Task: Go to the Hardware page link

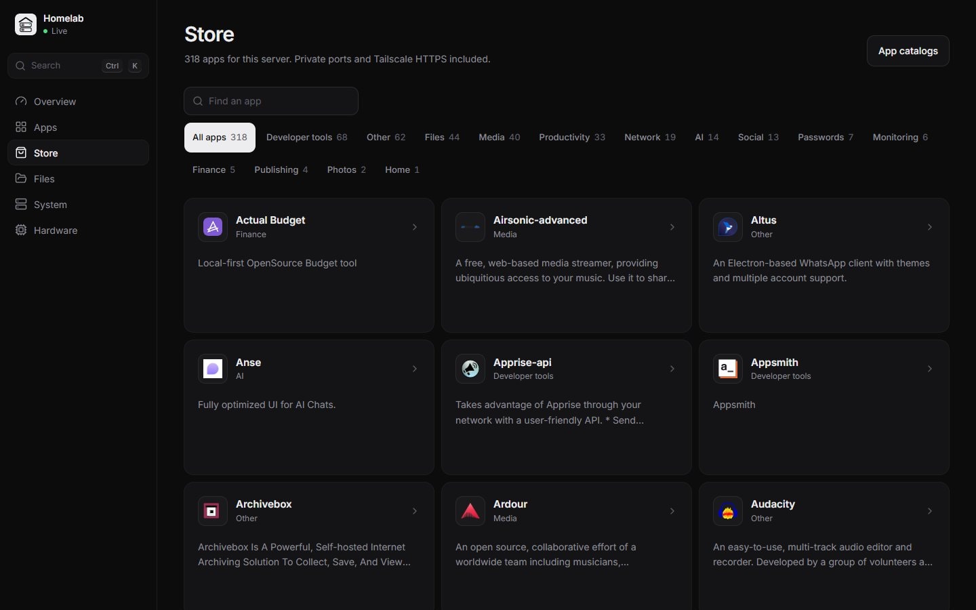Action: click(x=78, y=230)
